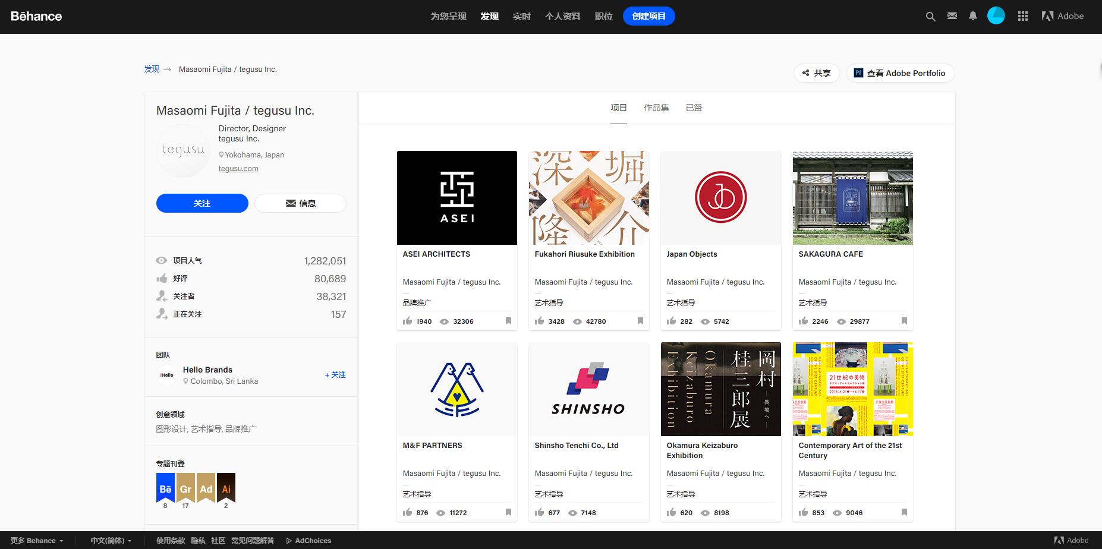This screenshot has width=1102, height=549.
Task: Open the 为您呈现 nav item
Action: (448, 16)
